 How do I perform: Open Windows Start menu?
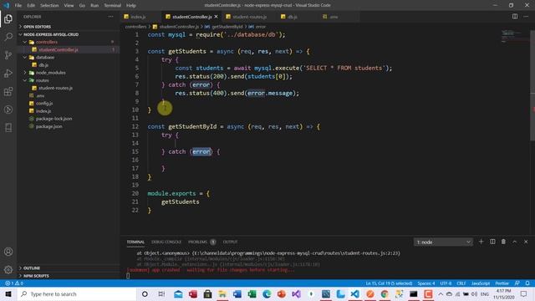(x=8, y=293)
